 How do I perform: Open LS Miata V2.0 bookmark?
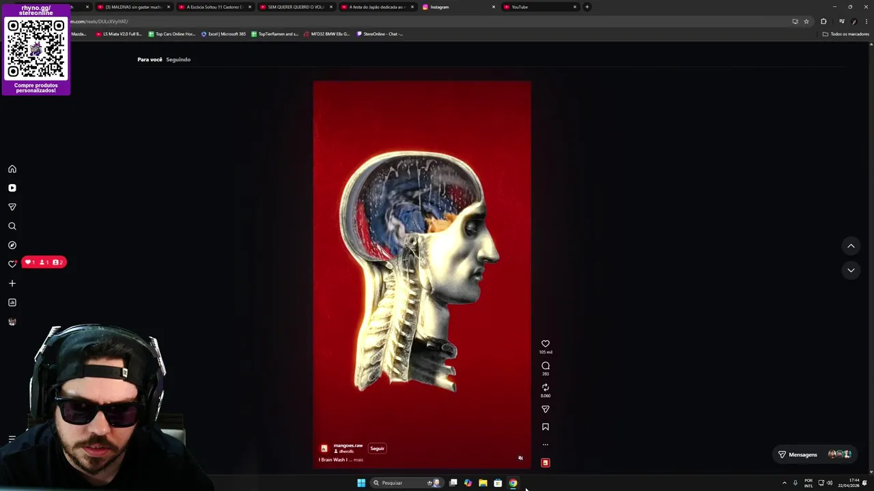click(119, 34)
